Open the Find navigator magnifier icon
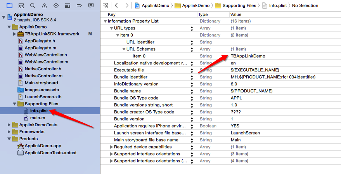This screenshot has height=174, width=341. pos(33,5)
